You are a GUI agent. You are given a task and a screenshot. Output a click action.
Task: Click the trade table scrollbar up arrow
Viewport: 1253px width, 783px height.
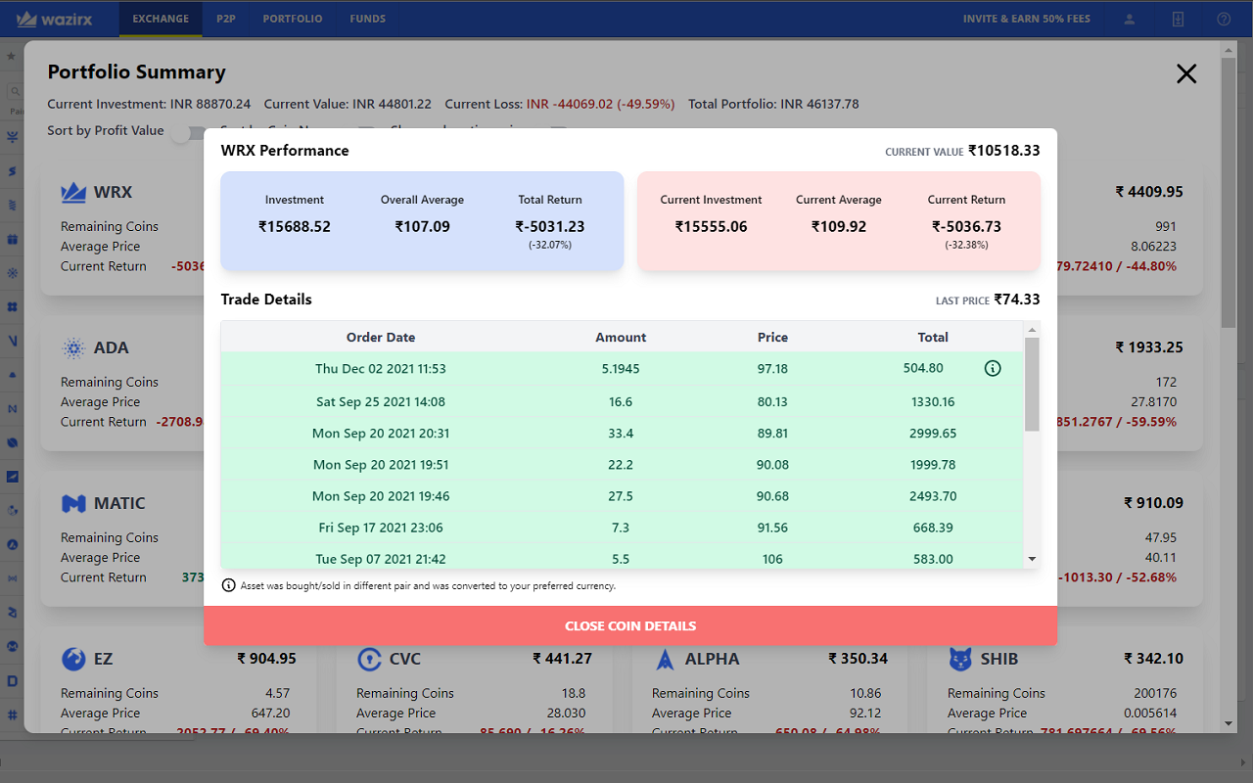(1032, 330)
